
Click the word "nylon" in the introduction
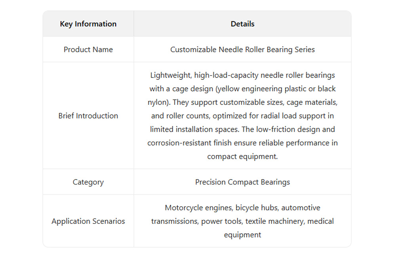coord(157,102)
